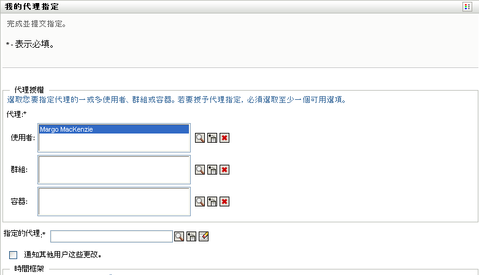This screenshot has height=275, width=479.
Task: Click the search icon beside 群組 list
Action: [x=200, y=170]
